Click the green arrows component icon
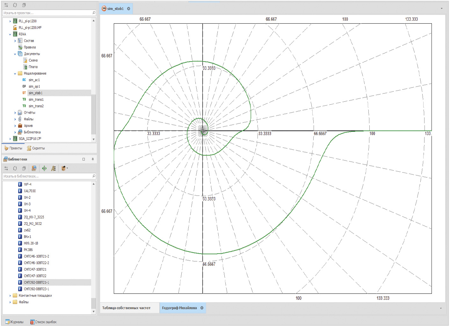 click(44, 168)
